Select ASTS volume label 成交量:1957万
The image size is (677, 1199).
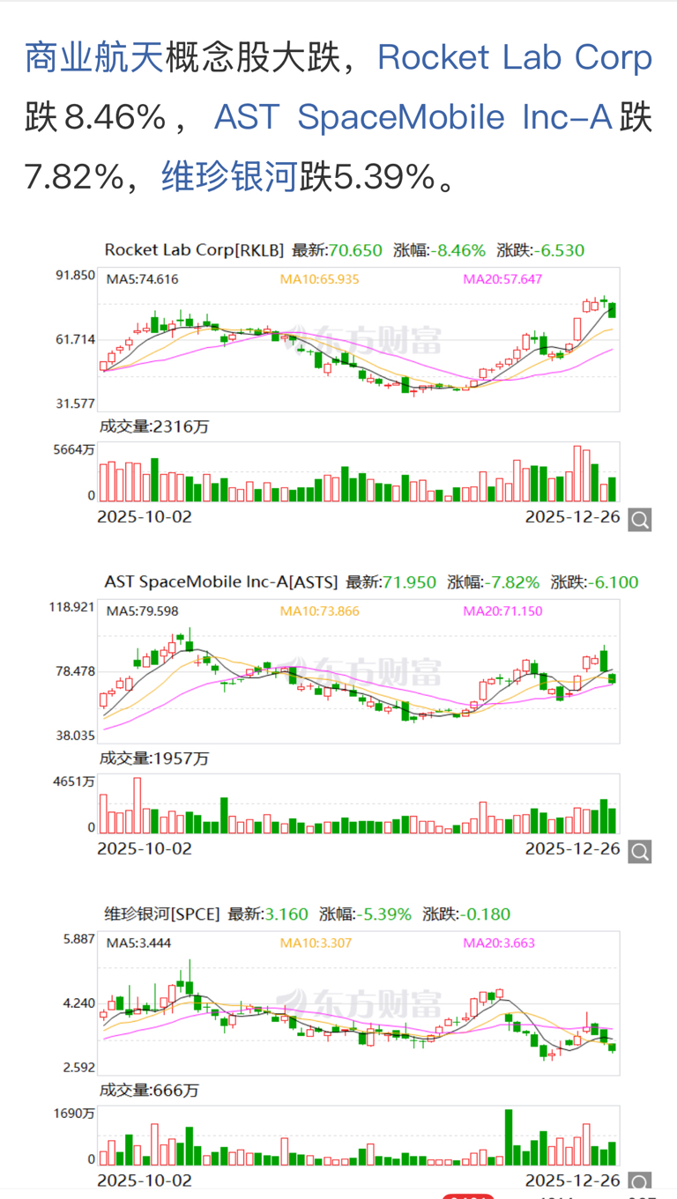pos(154,758)
